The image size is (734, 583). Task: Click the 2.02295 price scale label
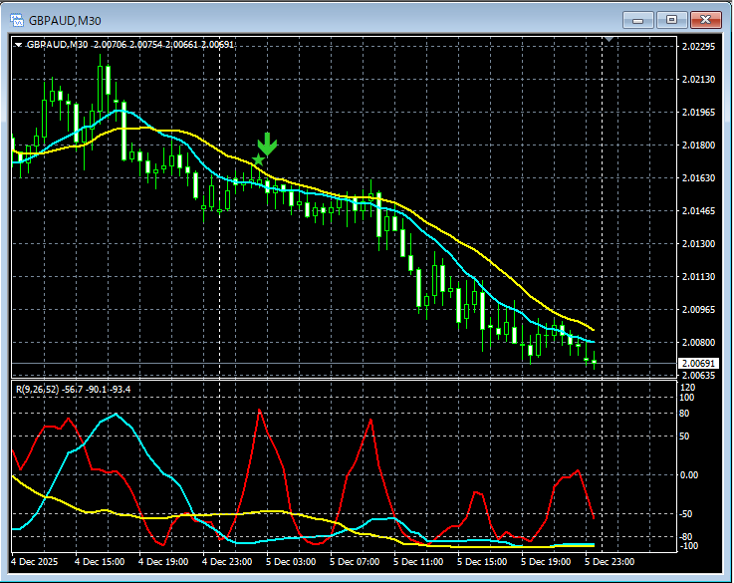[696, 47]
